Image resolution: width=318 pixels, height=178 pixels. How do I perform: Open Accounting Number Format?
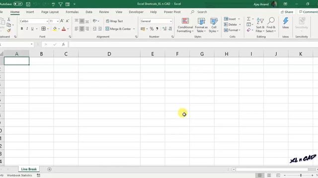[x=143, y=29]
